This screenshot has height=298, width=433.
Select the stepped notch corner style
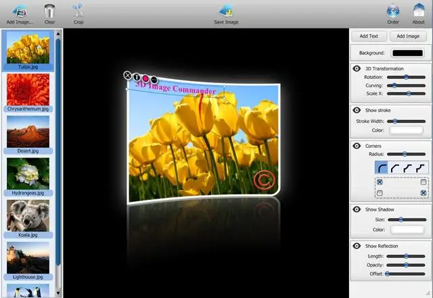click(420, 168)
